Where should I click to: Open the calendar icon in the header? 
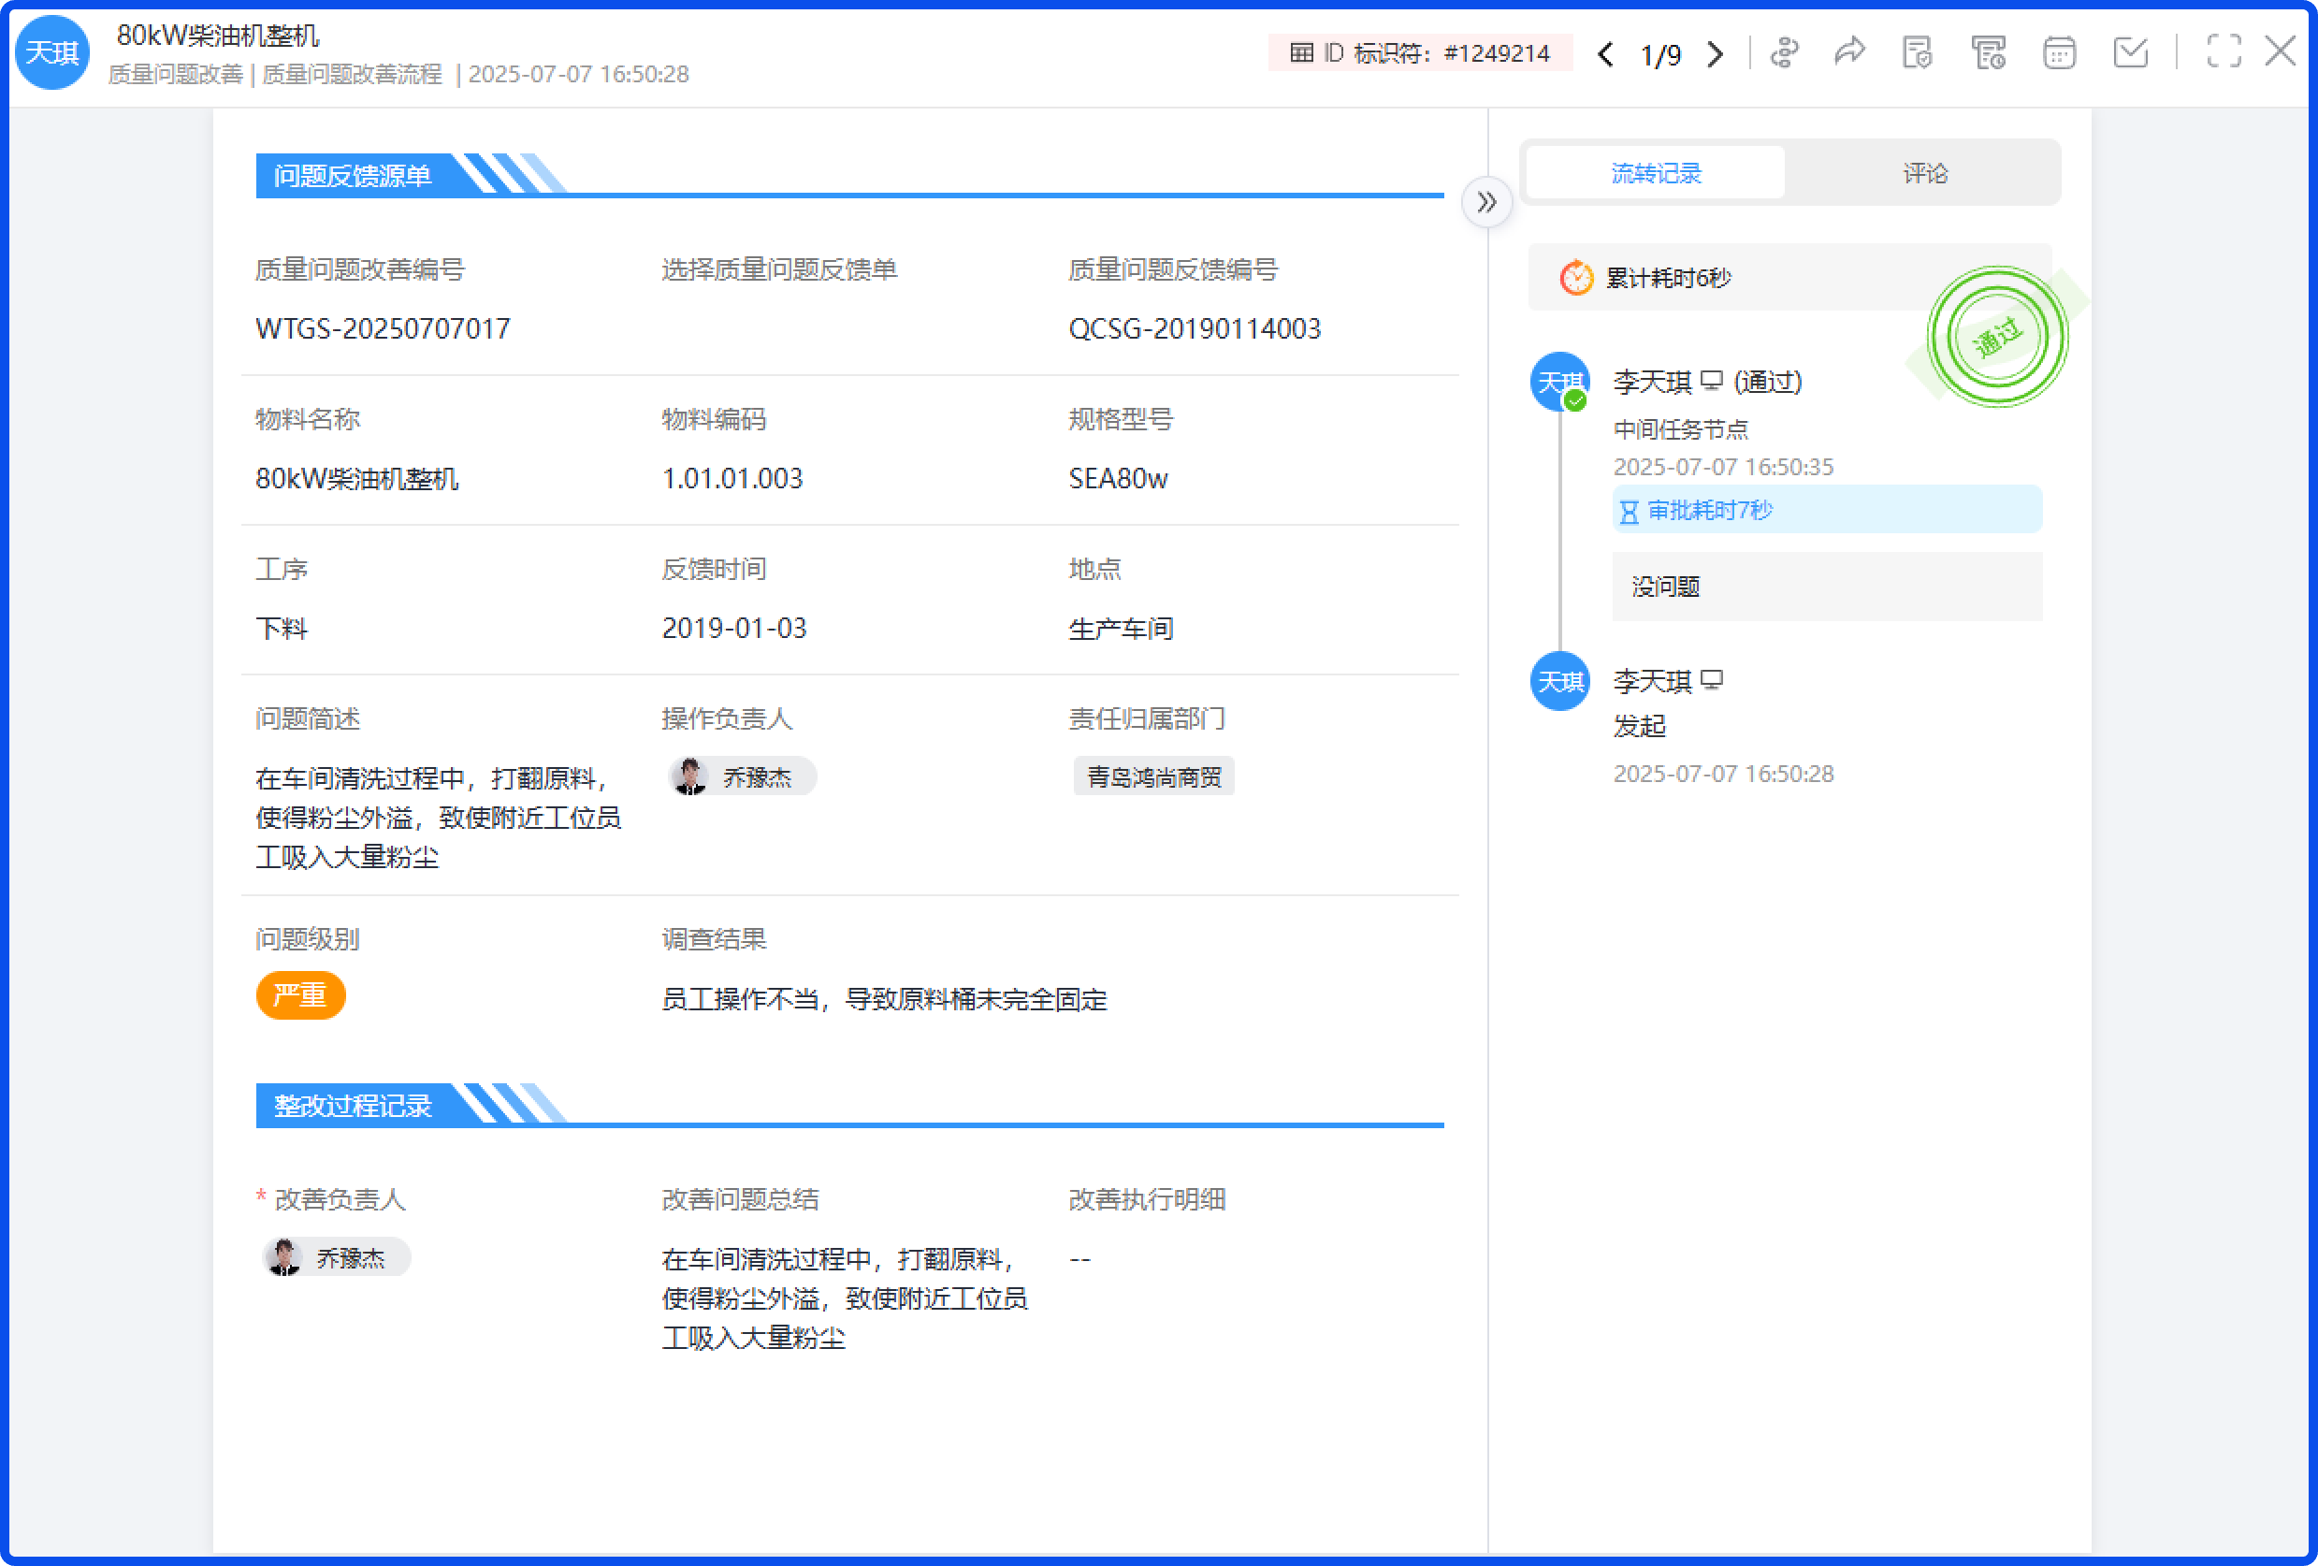[2059, 53]
